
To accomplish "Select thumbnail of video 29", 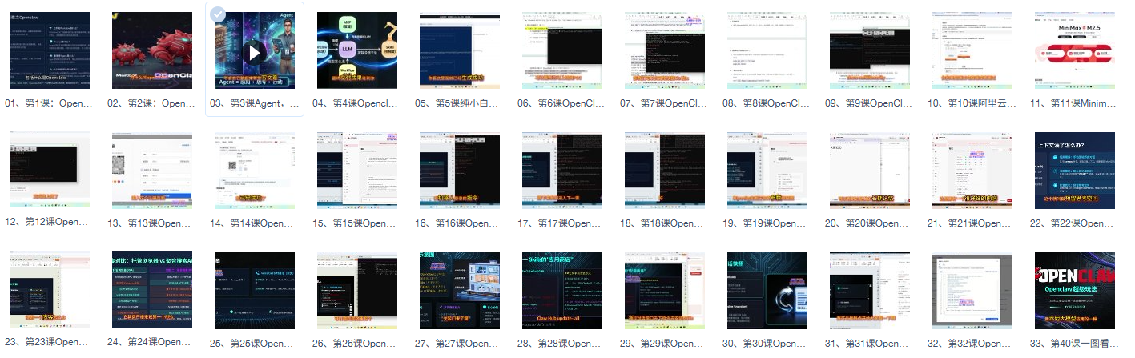I will (665, 290).
